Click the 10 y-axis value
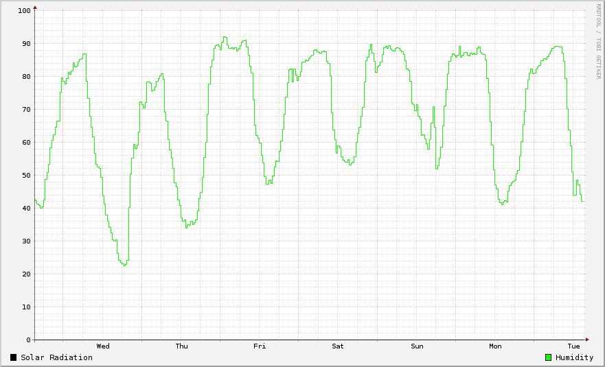 pos(26,307)
